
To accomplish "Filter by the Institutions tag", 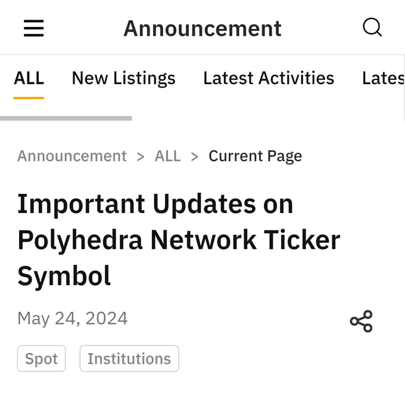I will [x=129, y=358].
